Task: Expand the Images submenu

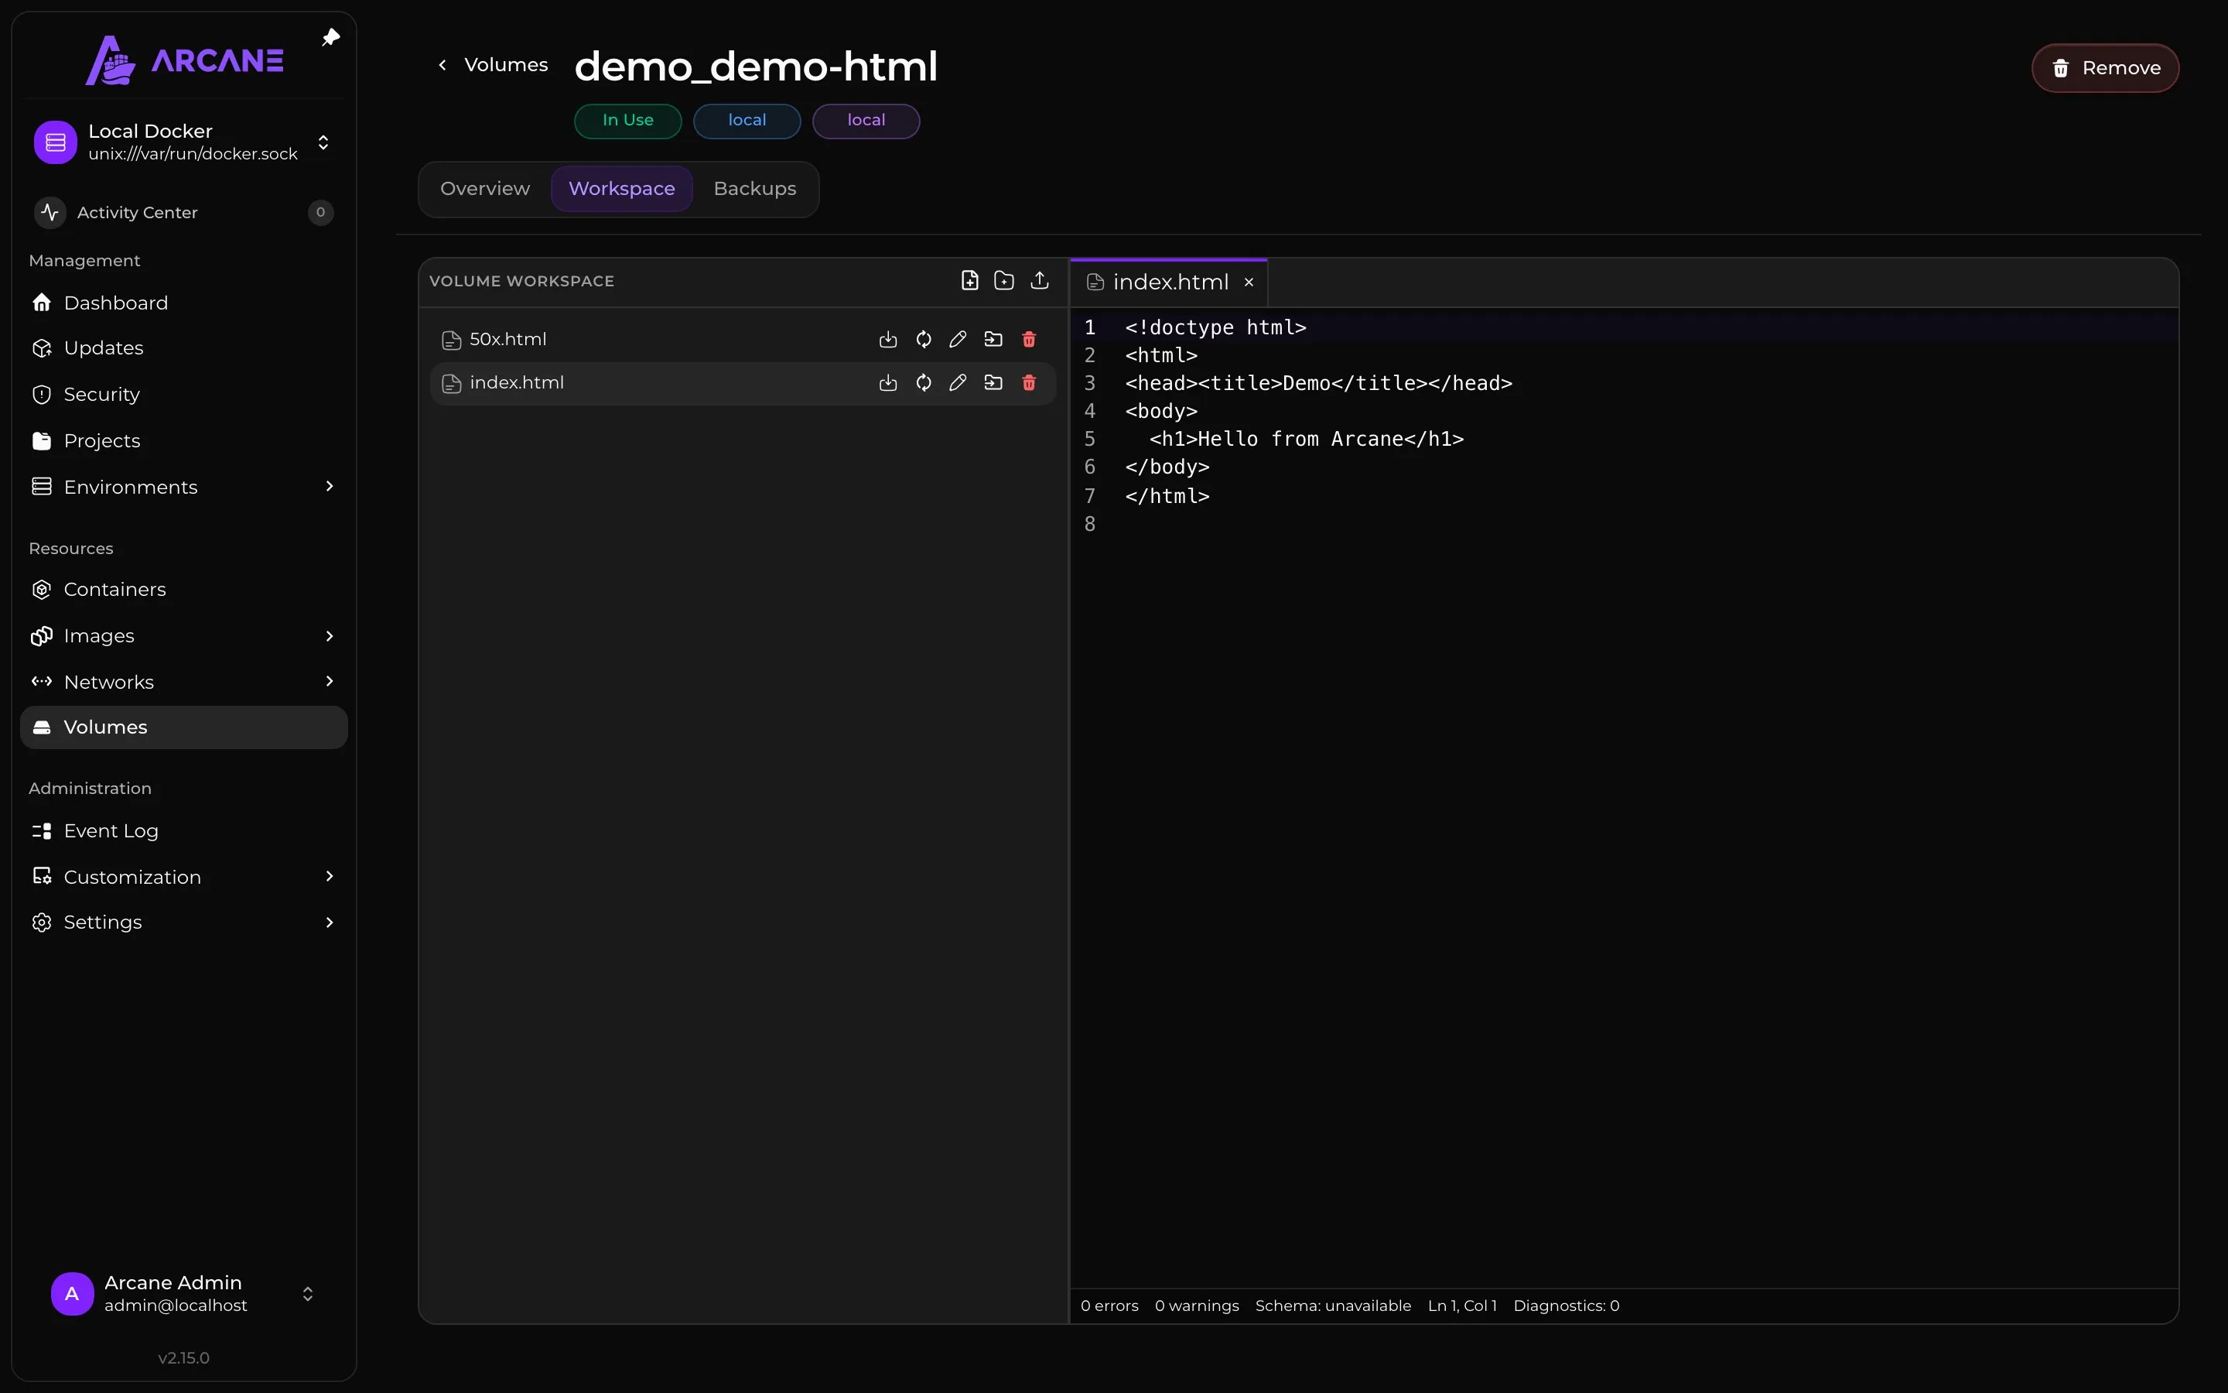Action: pyautogui.click(x=330, y=637)
